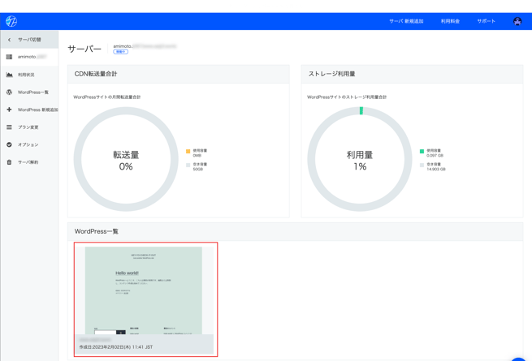The image size is (532, 361).
Task: Open 利用状況 in the sidebar
Action: point(29,75)
